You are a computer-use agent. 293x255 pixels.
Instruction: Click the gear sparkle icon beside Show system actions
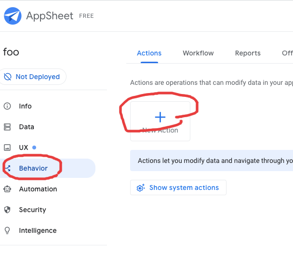click(141, 188)
